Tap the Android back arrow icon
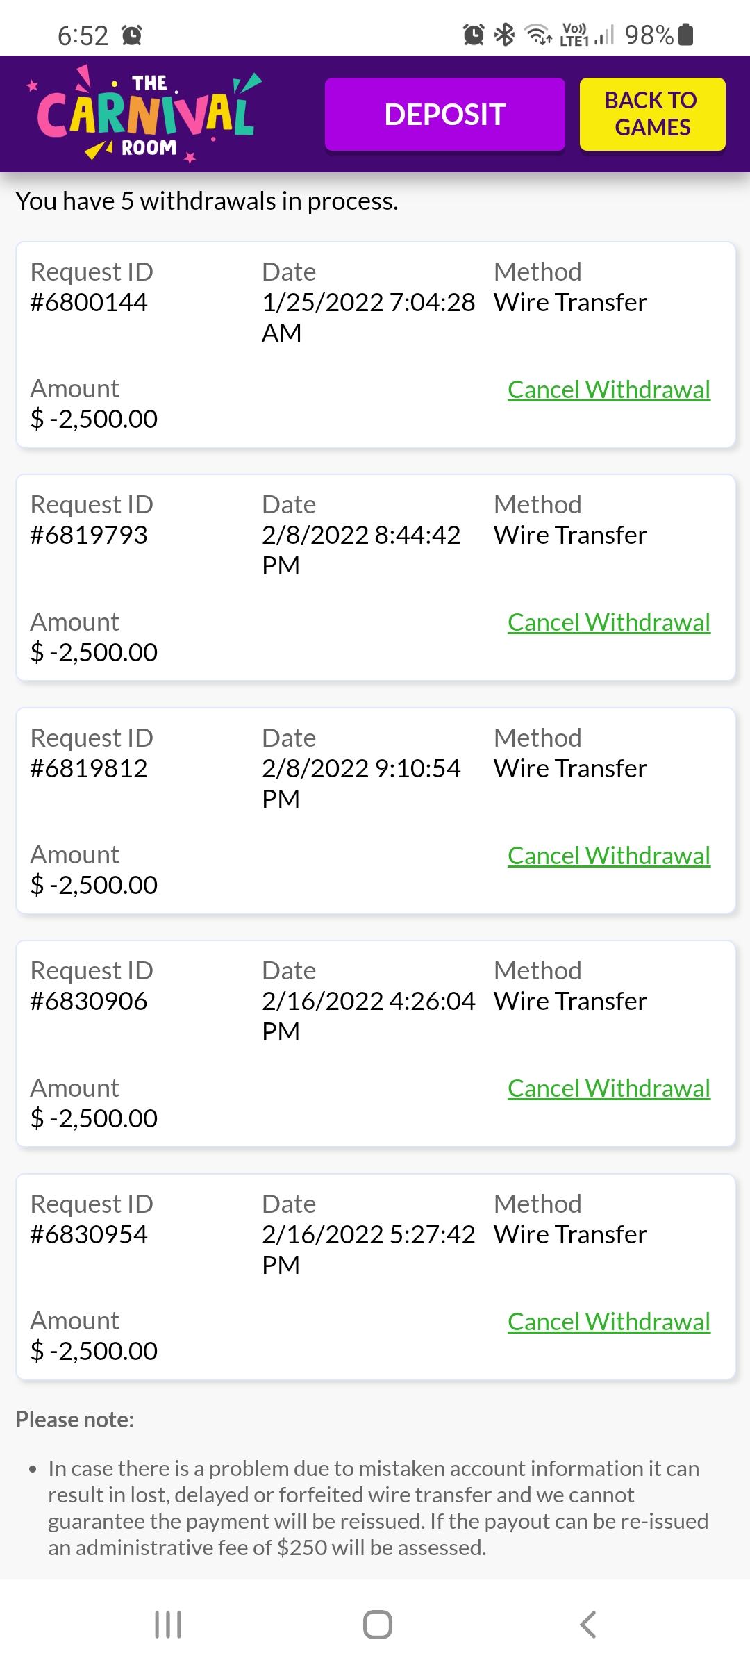The image size is (750, 1667). tap(587, 1625)
